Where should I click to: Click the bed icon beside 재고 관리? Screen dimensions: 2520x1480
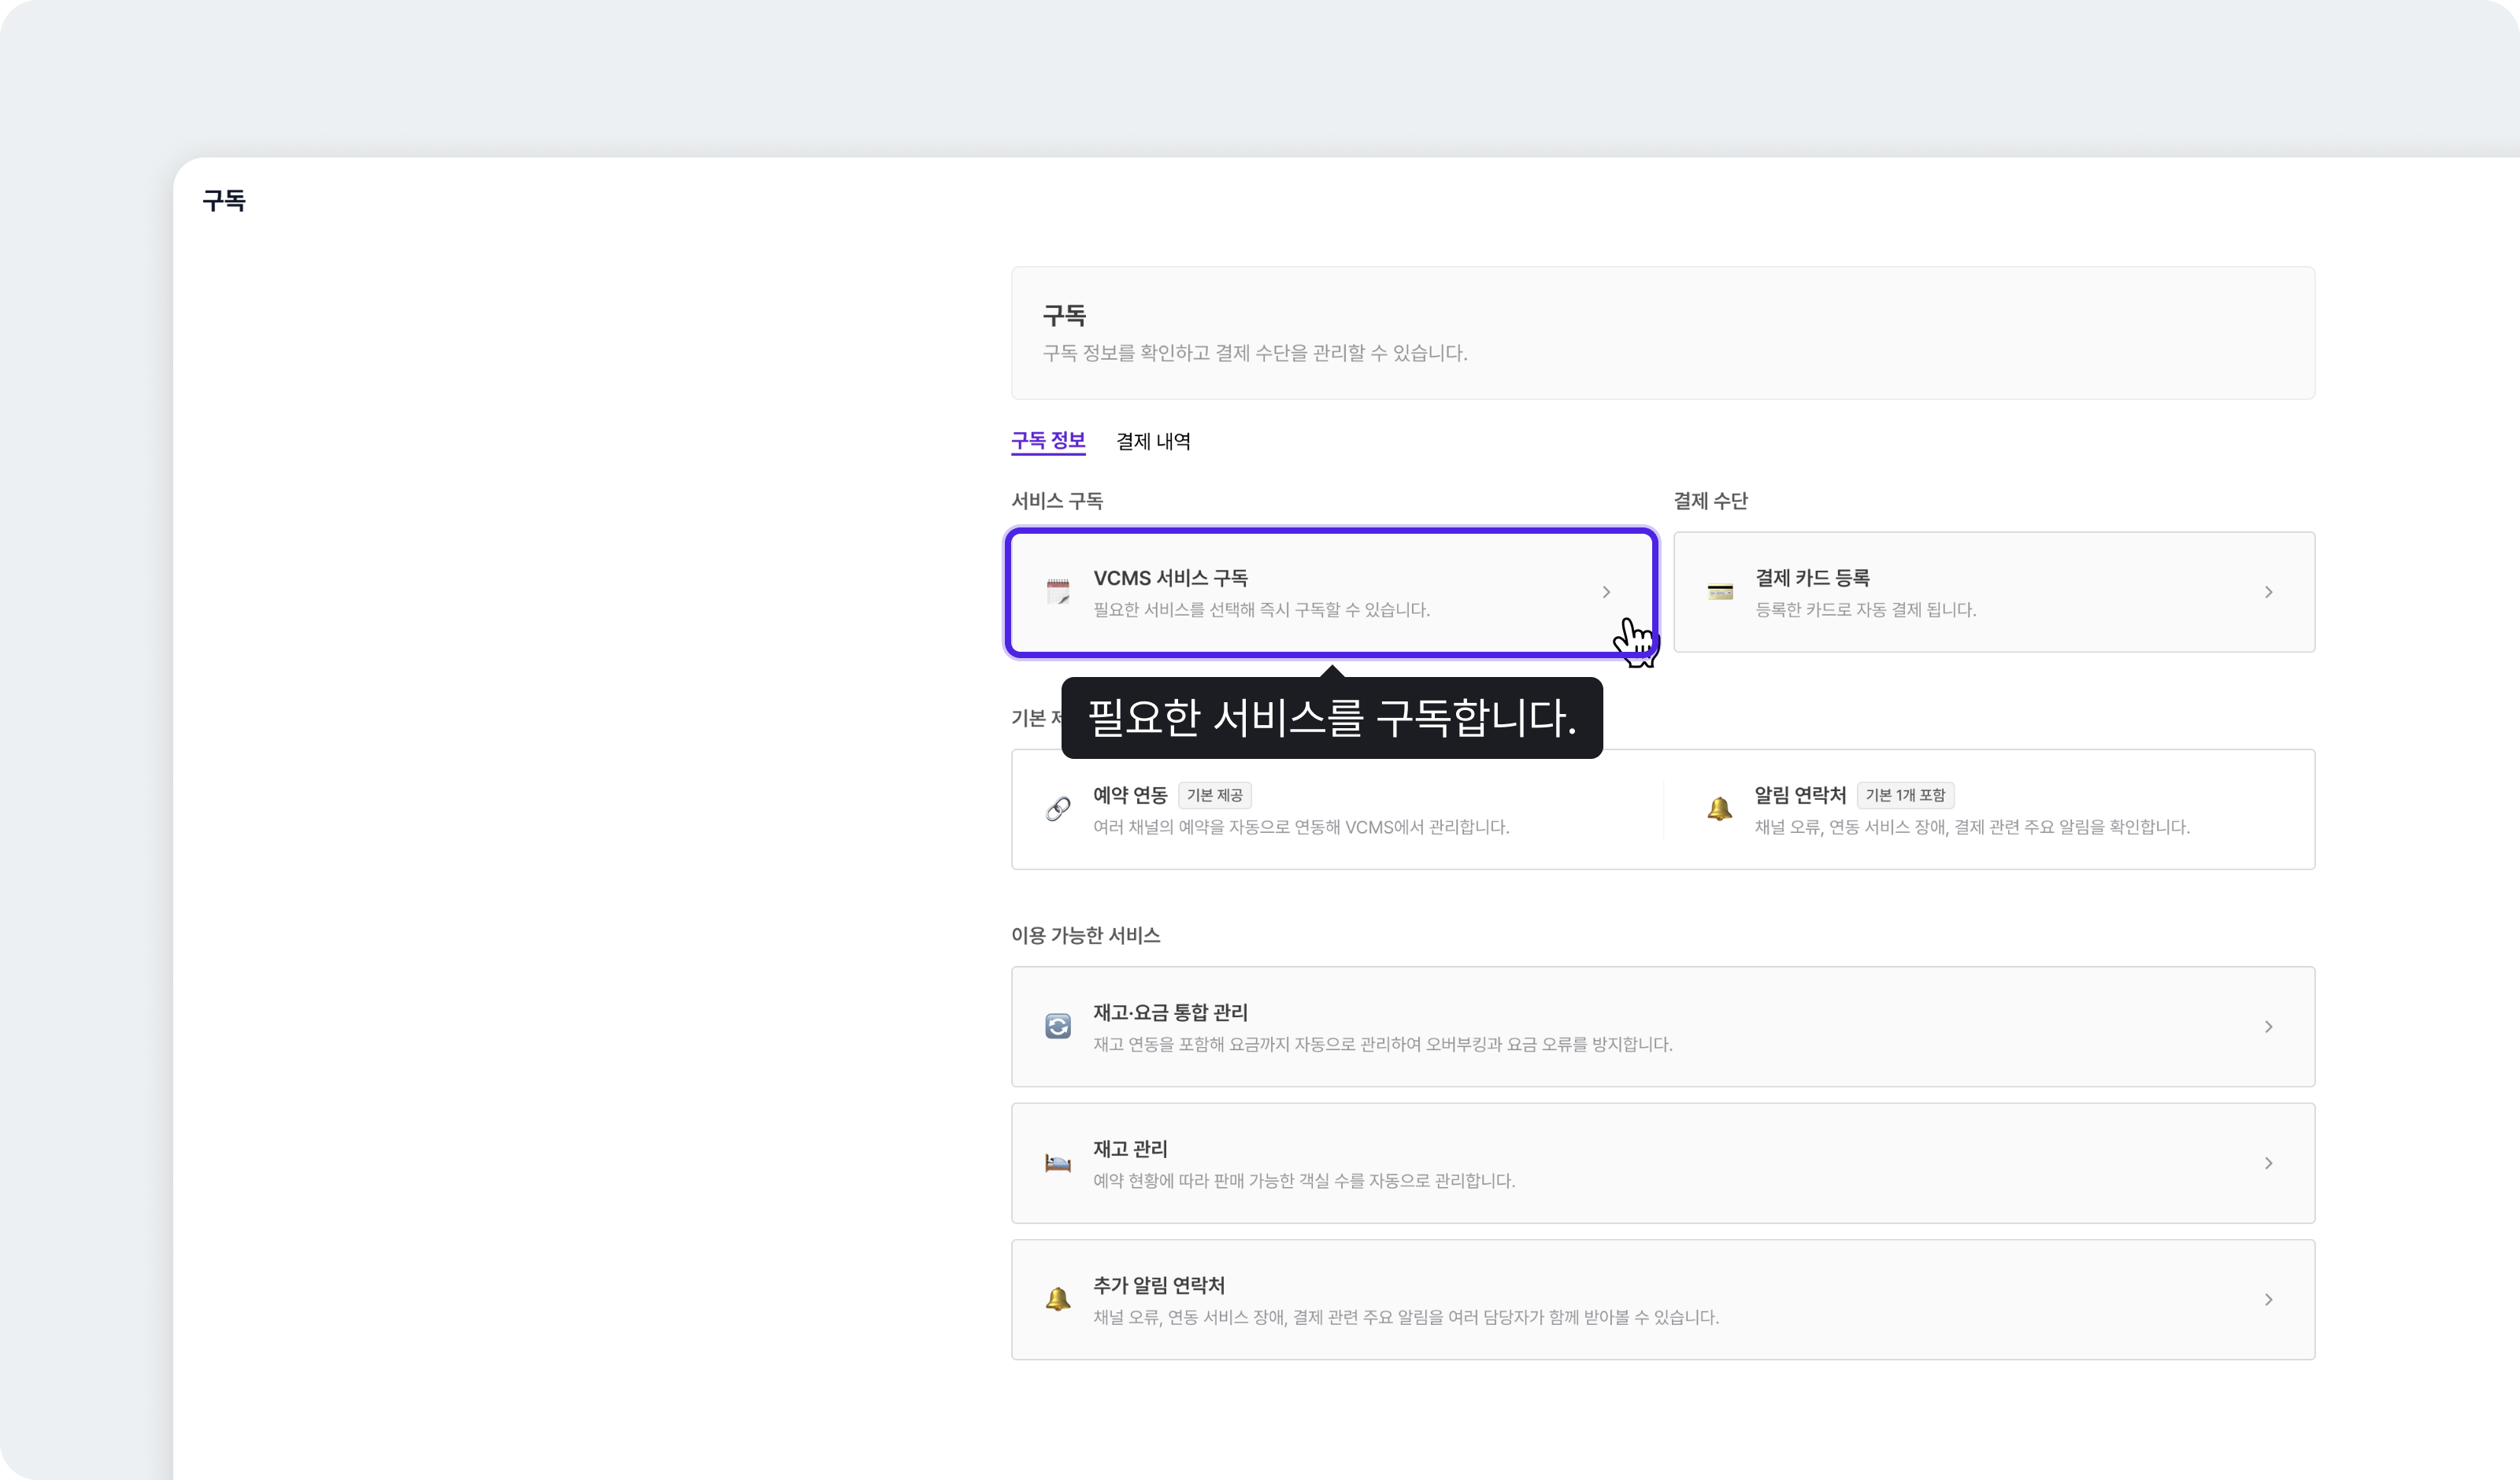pyautogui.click(x=1058, y=1163)
